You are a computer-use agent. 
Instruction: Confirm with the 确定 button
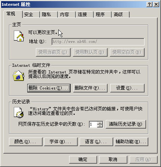[83, 160]
